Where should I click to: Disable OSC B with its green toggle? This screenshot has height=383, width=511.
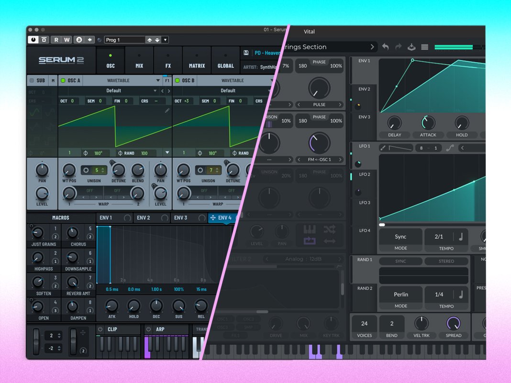tap(178, 80)
